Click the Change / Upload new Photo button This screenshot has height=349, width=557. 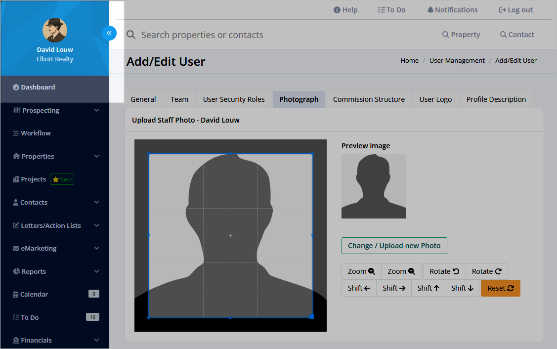pos(394,245)
